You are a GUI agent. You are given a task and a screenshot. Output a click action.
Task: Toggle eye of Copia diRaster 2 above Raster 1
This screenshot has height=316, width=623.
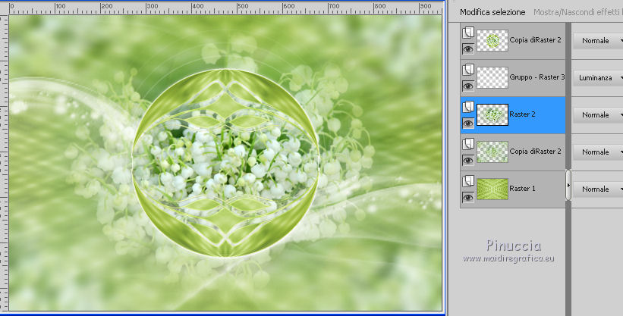click(x=468, y=161)
